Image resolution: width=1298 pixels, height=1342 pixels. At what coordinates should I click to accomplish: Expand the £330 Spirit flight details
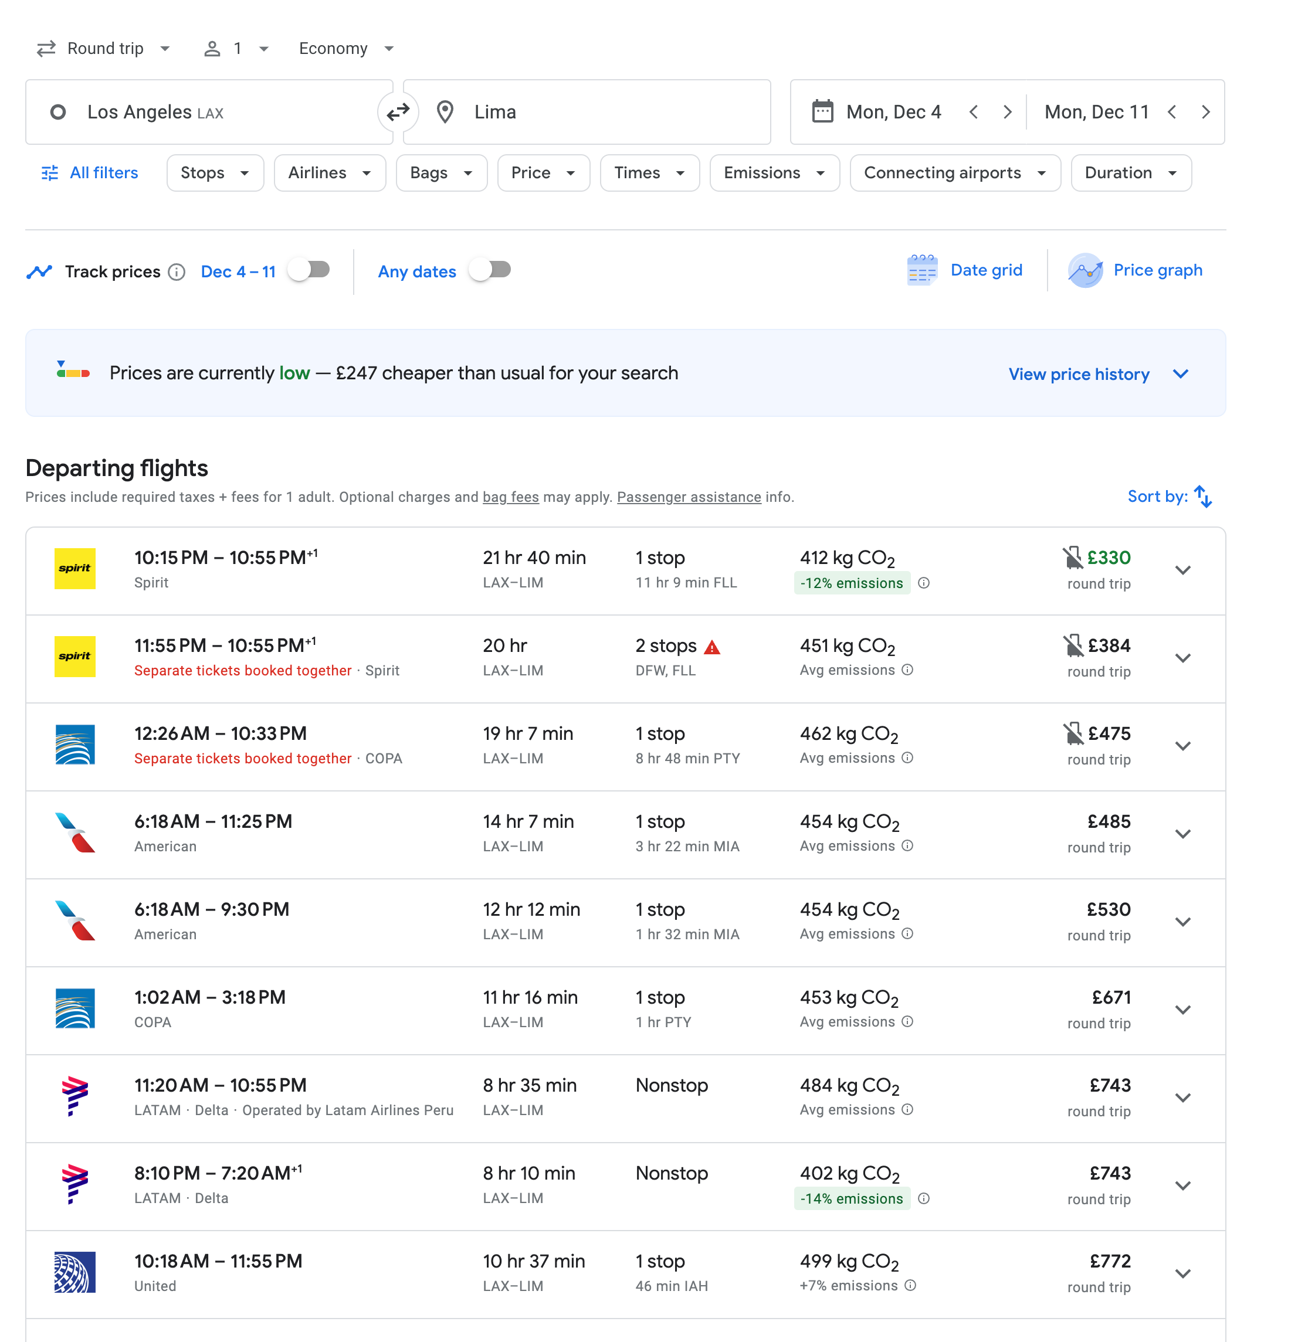[1183, 570]
